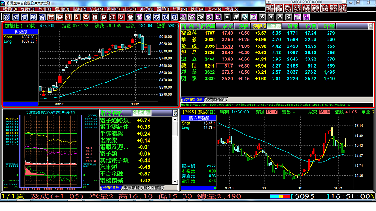Screen dimensions: 376x211
Task: Click the purple refresh toolbar icon
Action: click(306, 17)
